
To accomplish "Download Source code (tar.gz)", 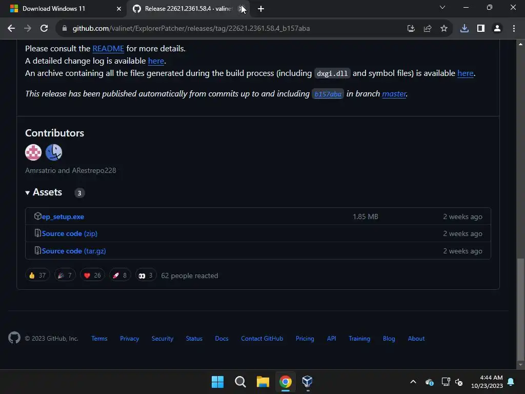I will [74, 251].
